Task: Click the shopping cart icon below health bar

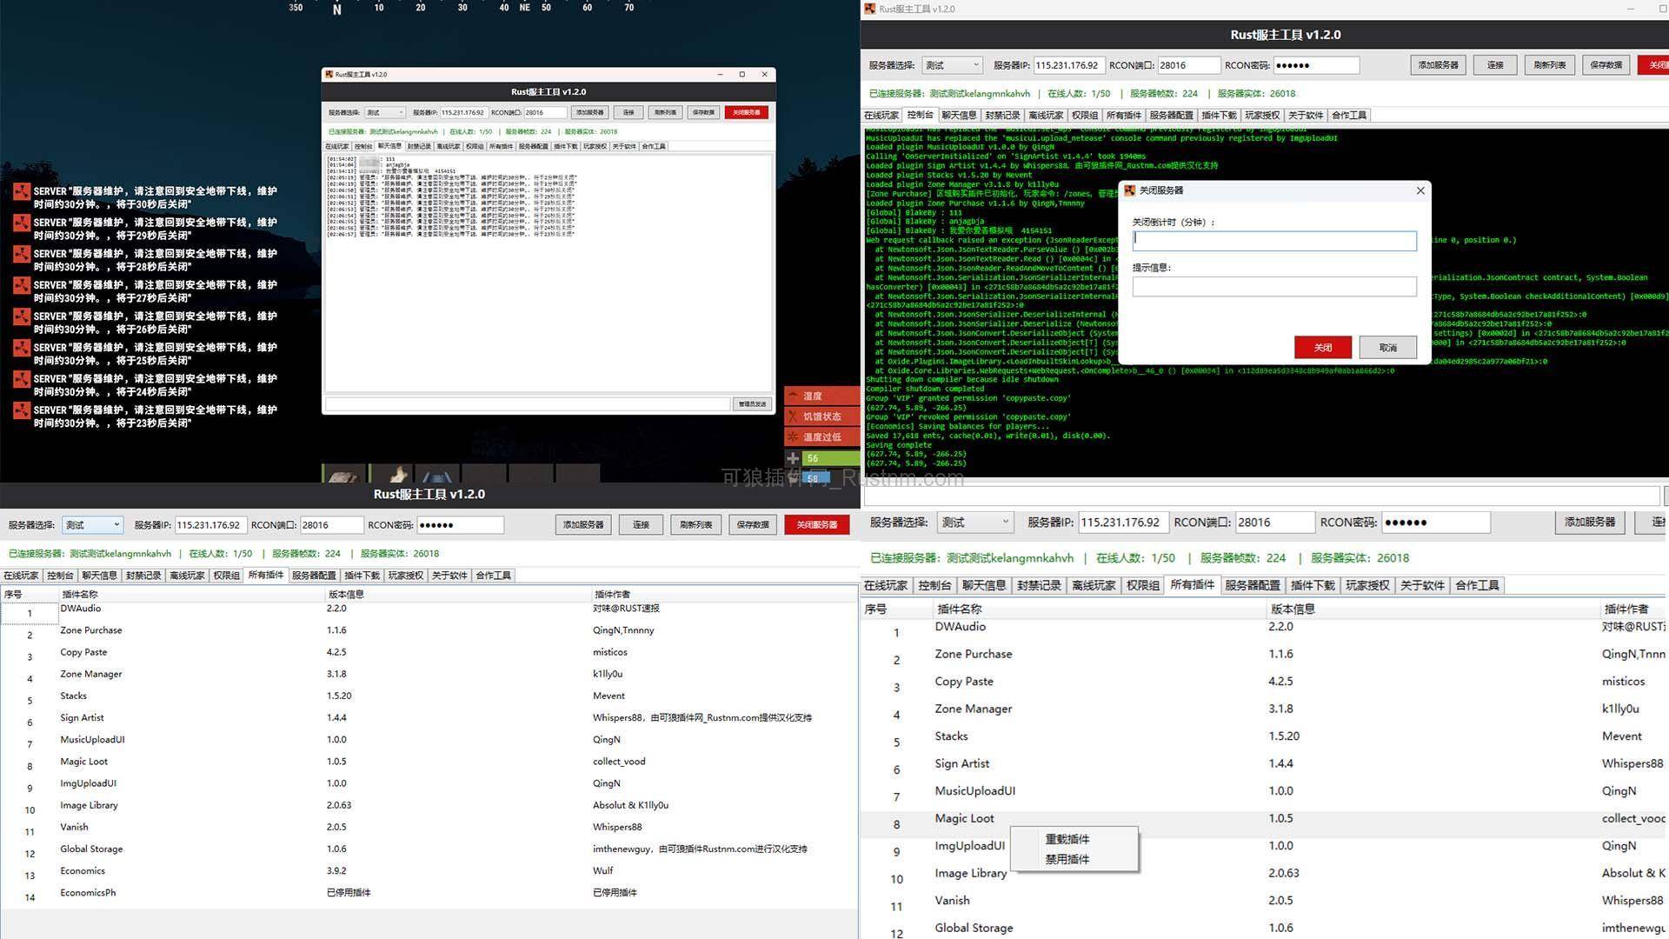Action: pos(793,477)
